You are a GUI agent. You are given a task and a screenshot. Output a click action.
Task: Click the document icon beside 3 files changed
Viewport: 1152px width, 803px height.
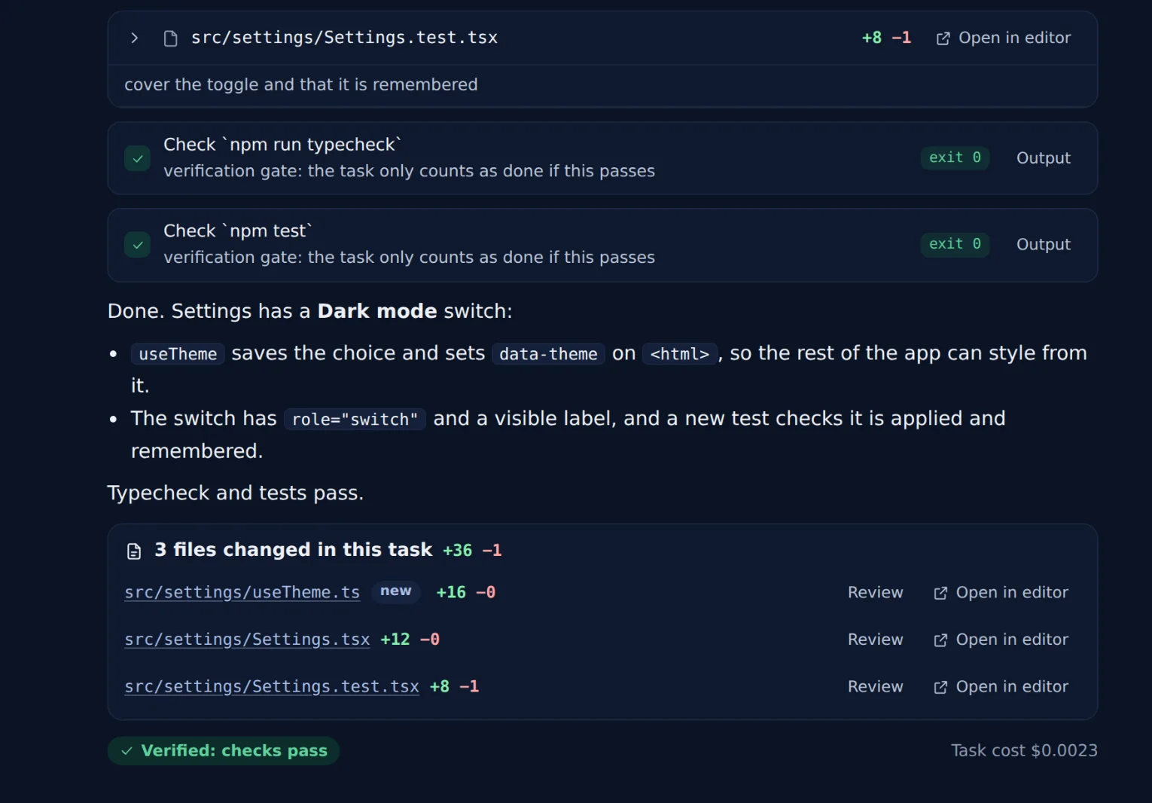(134, 551)
